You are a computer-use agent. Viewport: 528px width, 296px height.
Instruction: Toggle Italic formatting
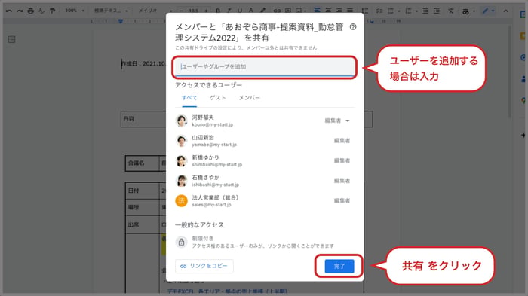[x=229, y=11]
